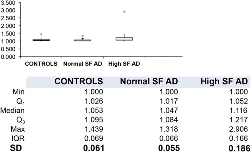Click the Min row label
Image resolution: width=251 pixels, height=152 pixels.
[19, 92]
